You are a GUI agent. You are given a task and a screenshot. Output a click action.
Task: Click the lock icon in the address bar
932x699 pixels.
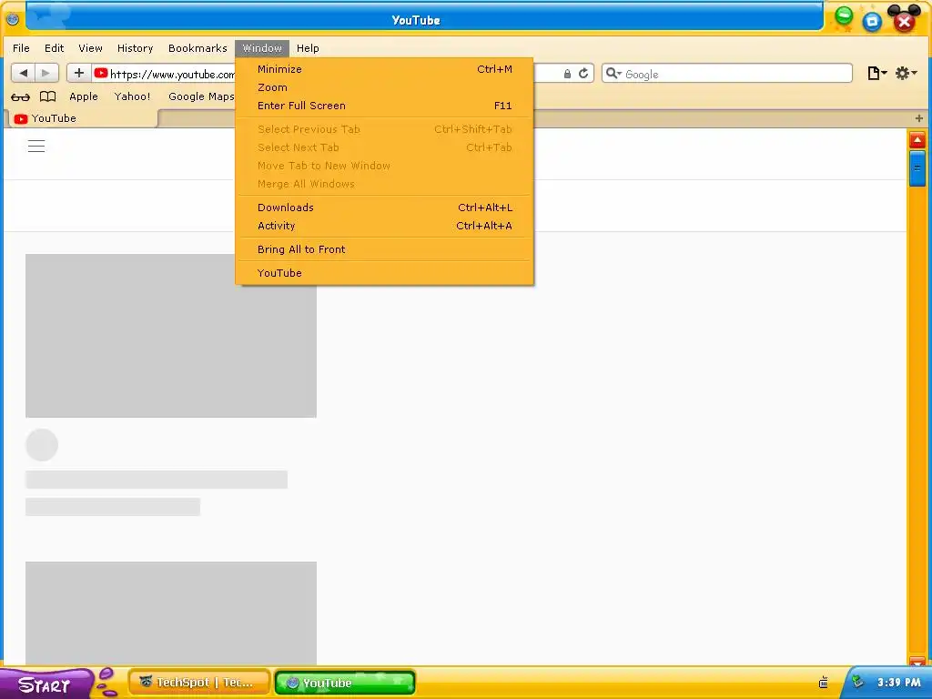pyautogui.click(x=568, y=74)
